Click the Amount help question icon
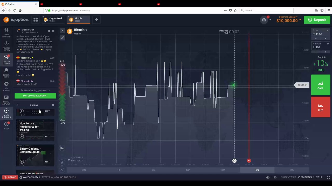 tap(328, 44)
